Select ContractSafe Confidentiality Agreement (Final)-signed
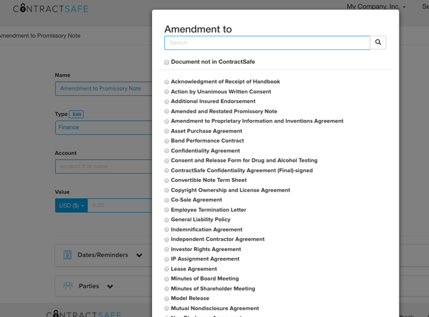 coord(166,171)
